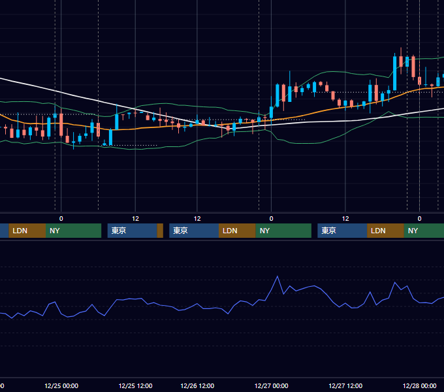The width and height of the screenshot is (444, 392).
Task: Select the LDN session block on 12/26 evening
Action: coord(237,231)
